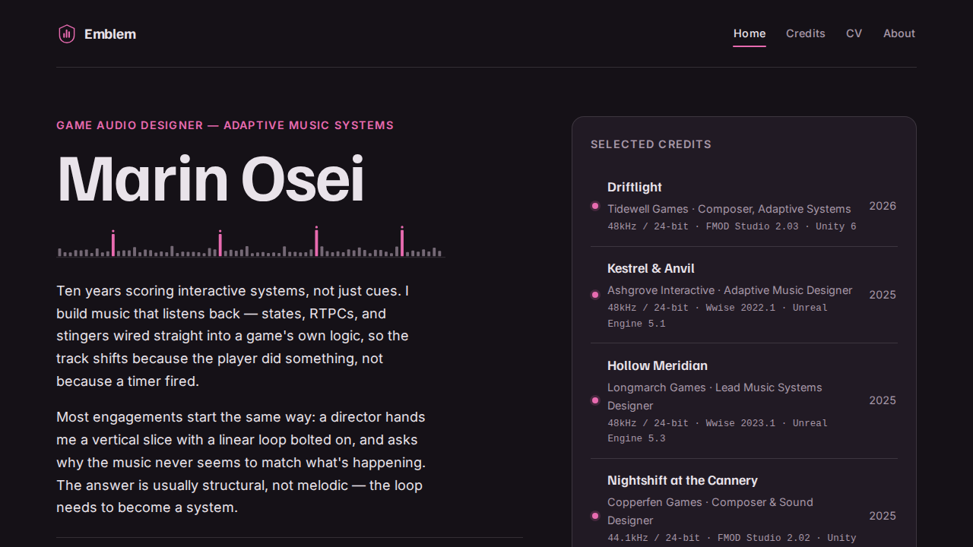The height and width of the screenshot is (547, 973).
Task: Click the Emblem brand name
Action: pos(110,33)
